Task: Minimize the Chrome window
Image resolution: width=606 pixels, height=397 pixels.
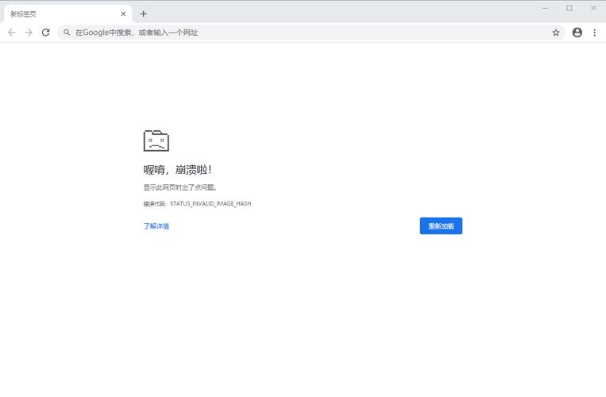Action: [x=545, y=8]
